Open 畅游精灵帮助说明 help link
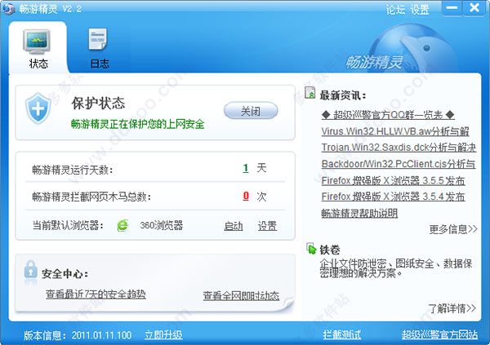 click(x=359, y=213)
